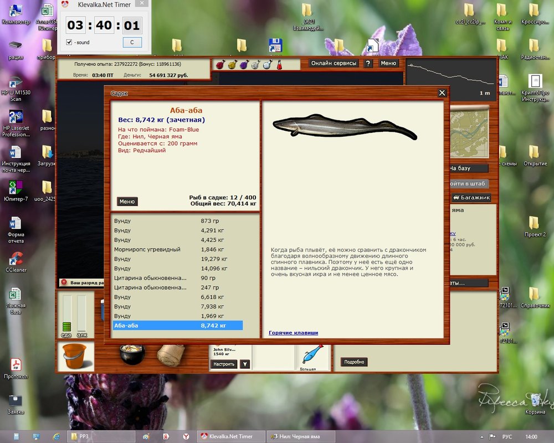This screenshot has width=554, height=443.
Task: Click the Настроить tackle button
Action: click(x=224, y=364)
